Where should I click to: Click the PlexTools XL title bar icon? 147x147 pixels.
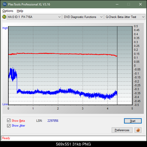pos(4,4)
